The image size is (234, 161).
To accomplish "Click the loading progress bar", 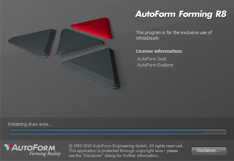I will coord(118,131).
